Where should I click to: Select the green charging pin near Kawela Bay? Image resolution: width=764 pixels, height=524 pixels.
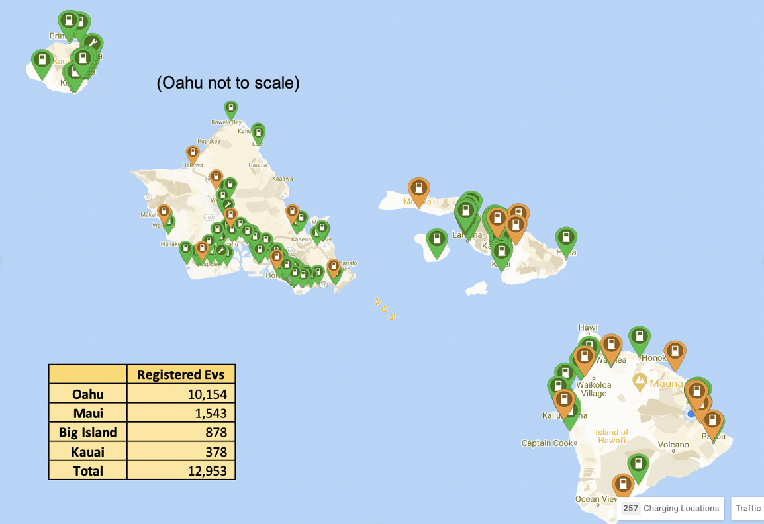[230, 108]
